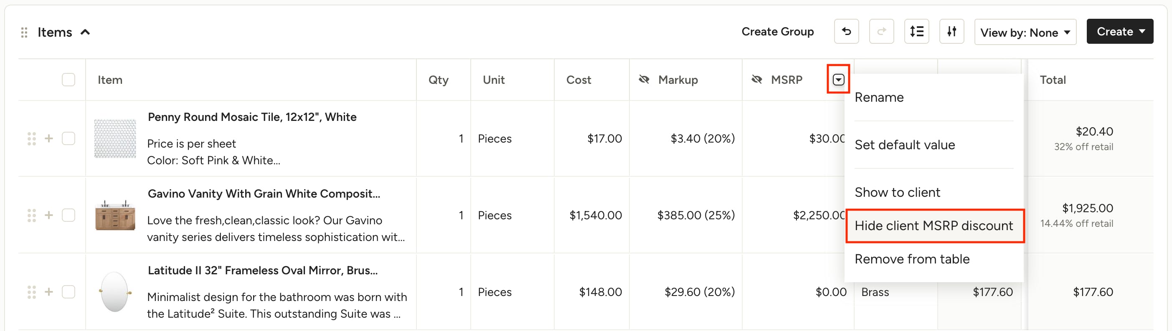Check the select-all items checkbox in header
Image resolution: width=1172 pixels, height=331 pixels.
(x=68, y=80)
